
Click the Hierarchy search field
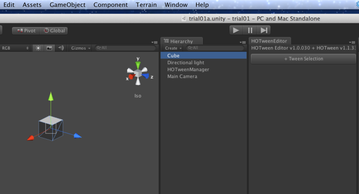click(x=215, y=48)
